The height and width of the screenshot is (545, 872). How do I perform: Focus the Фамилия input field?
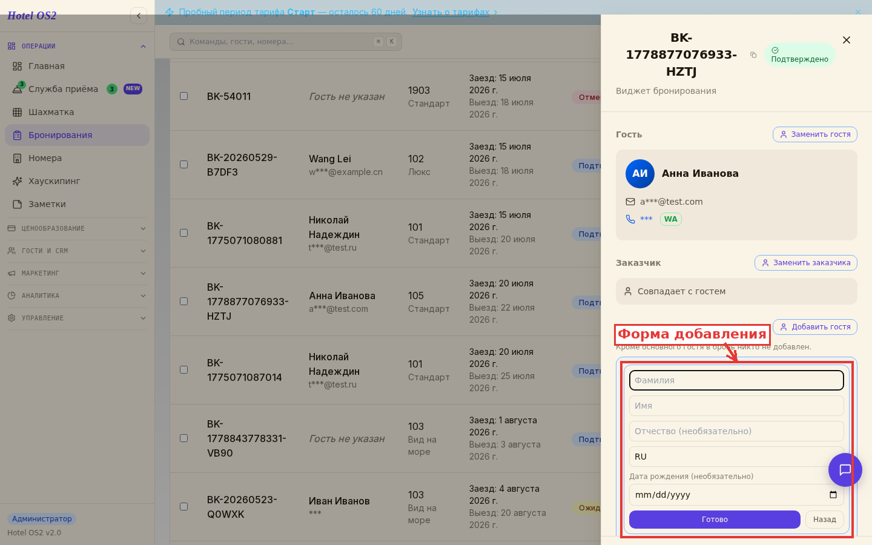tap(736, 380)
